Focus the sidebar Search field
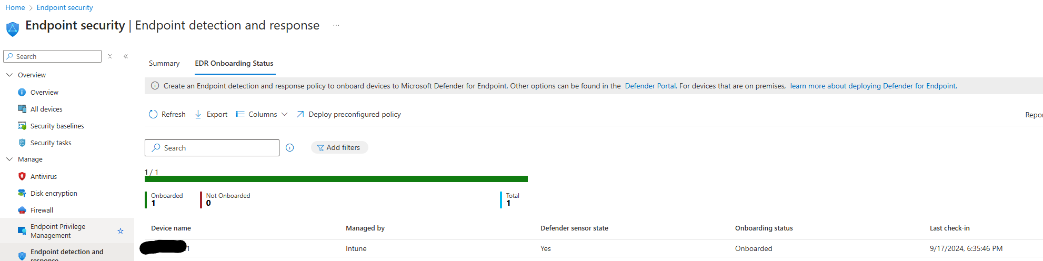 click(52, 56)
